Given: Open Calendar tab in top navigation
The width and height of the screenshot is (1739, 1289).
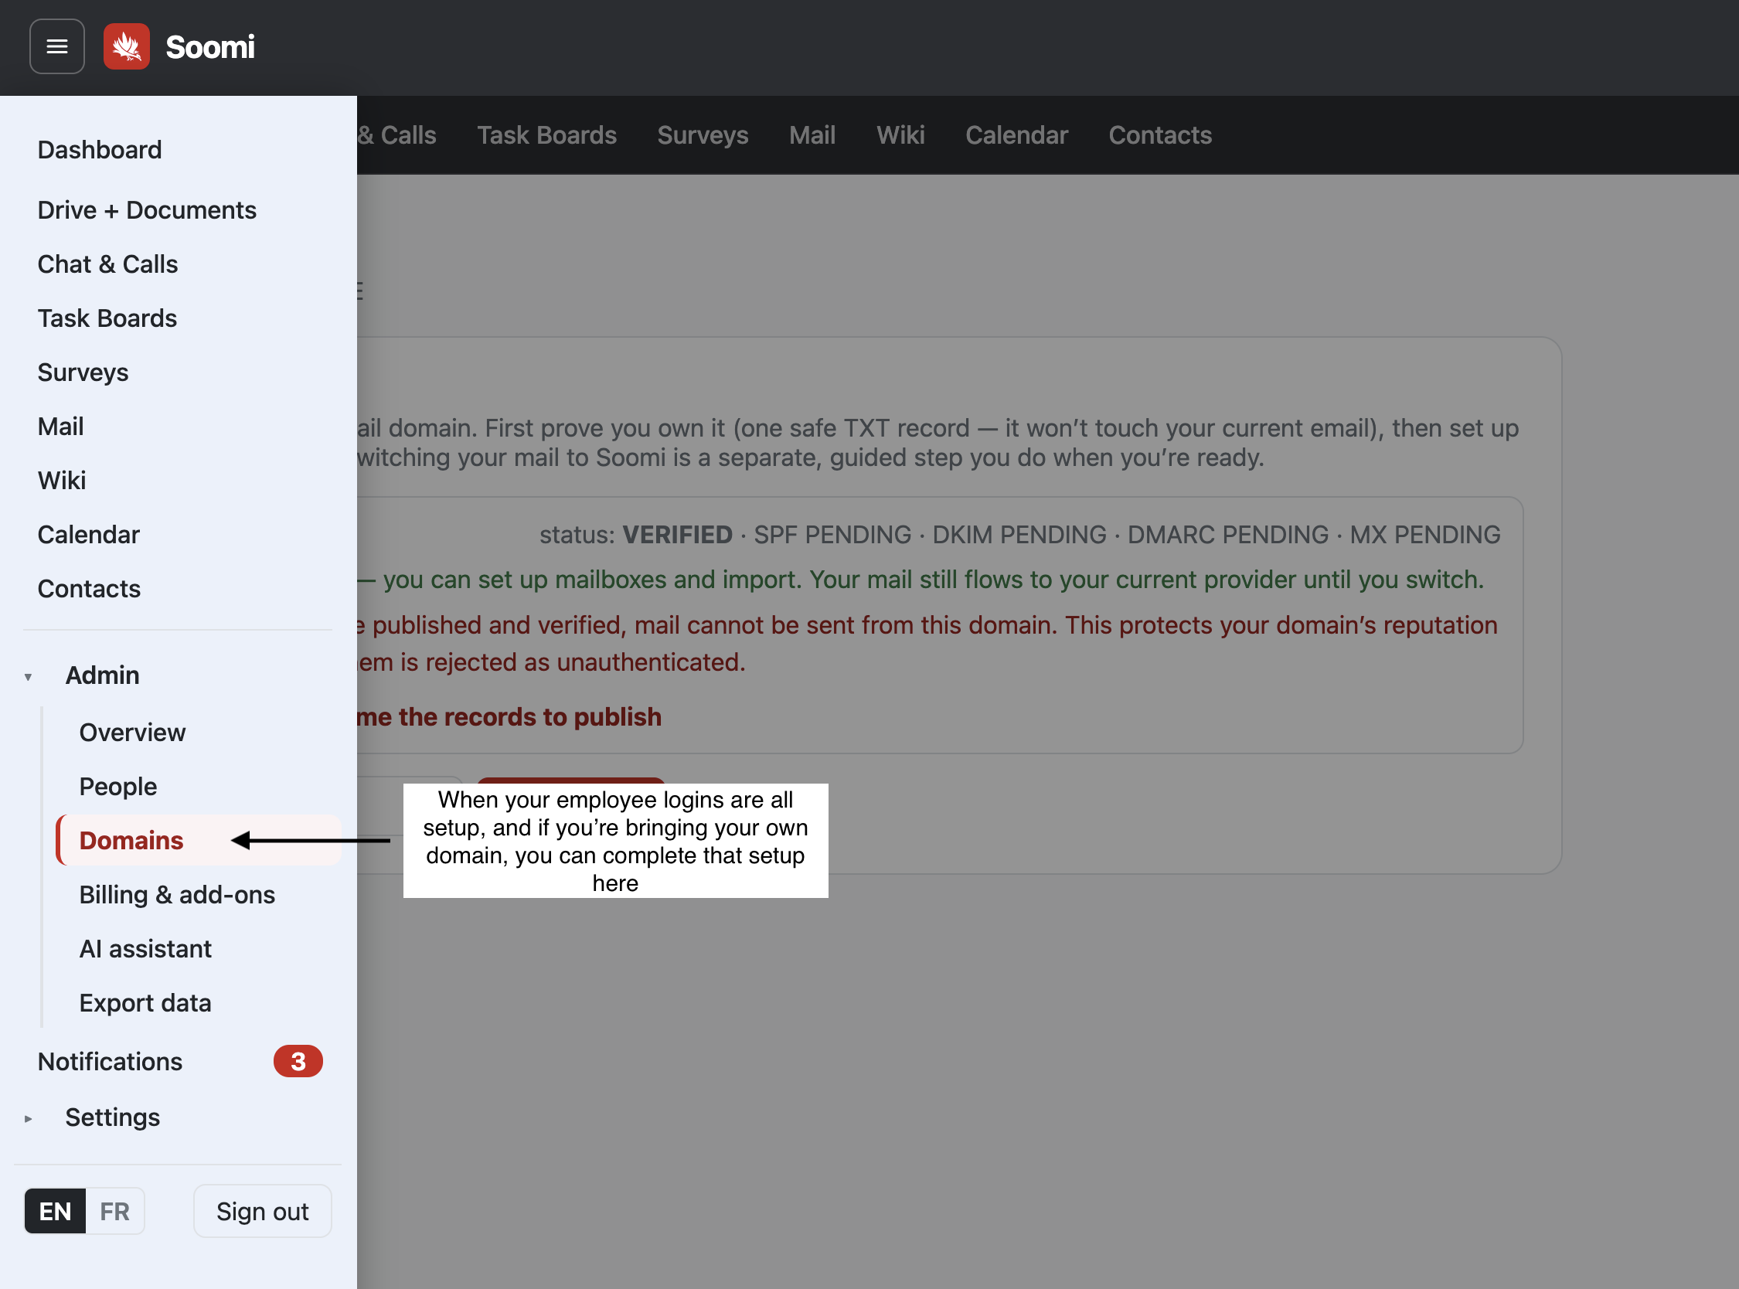Looking at the screenshot, I should click(x=1016, y=135).
